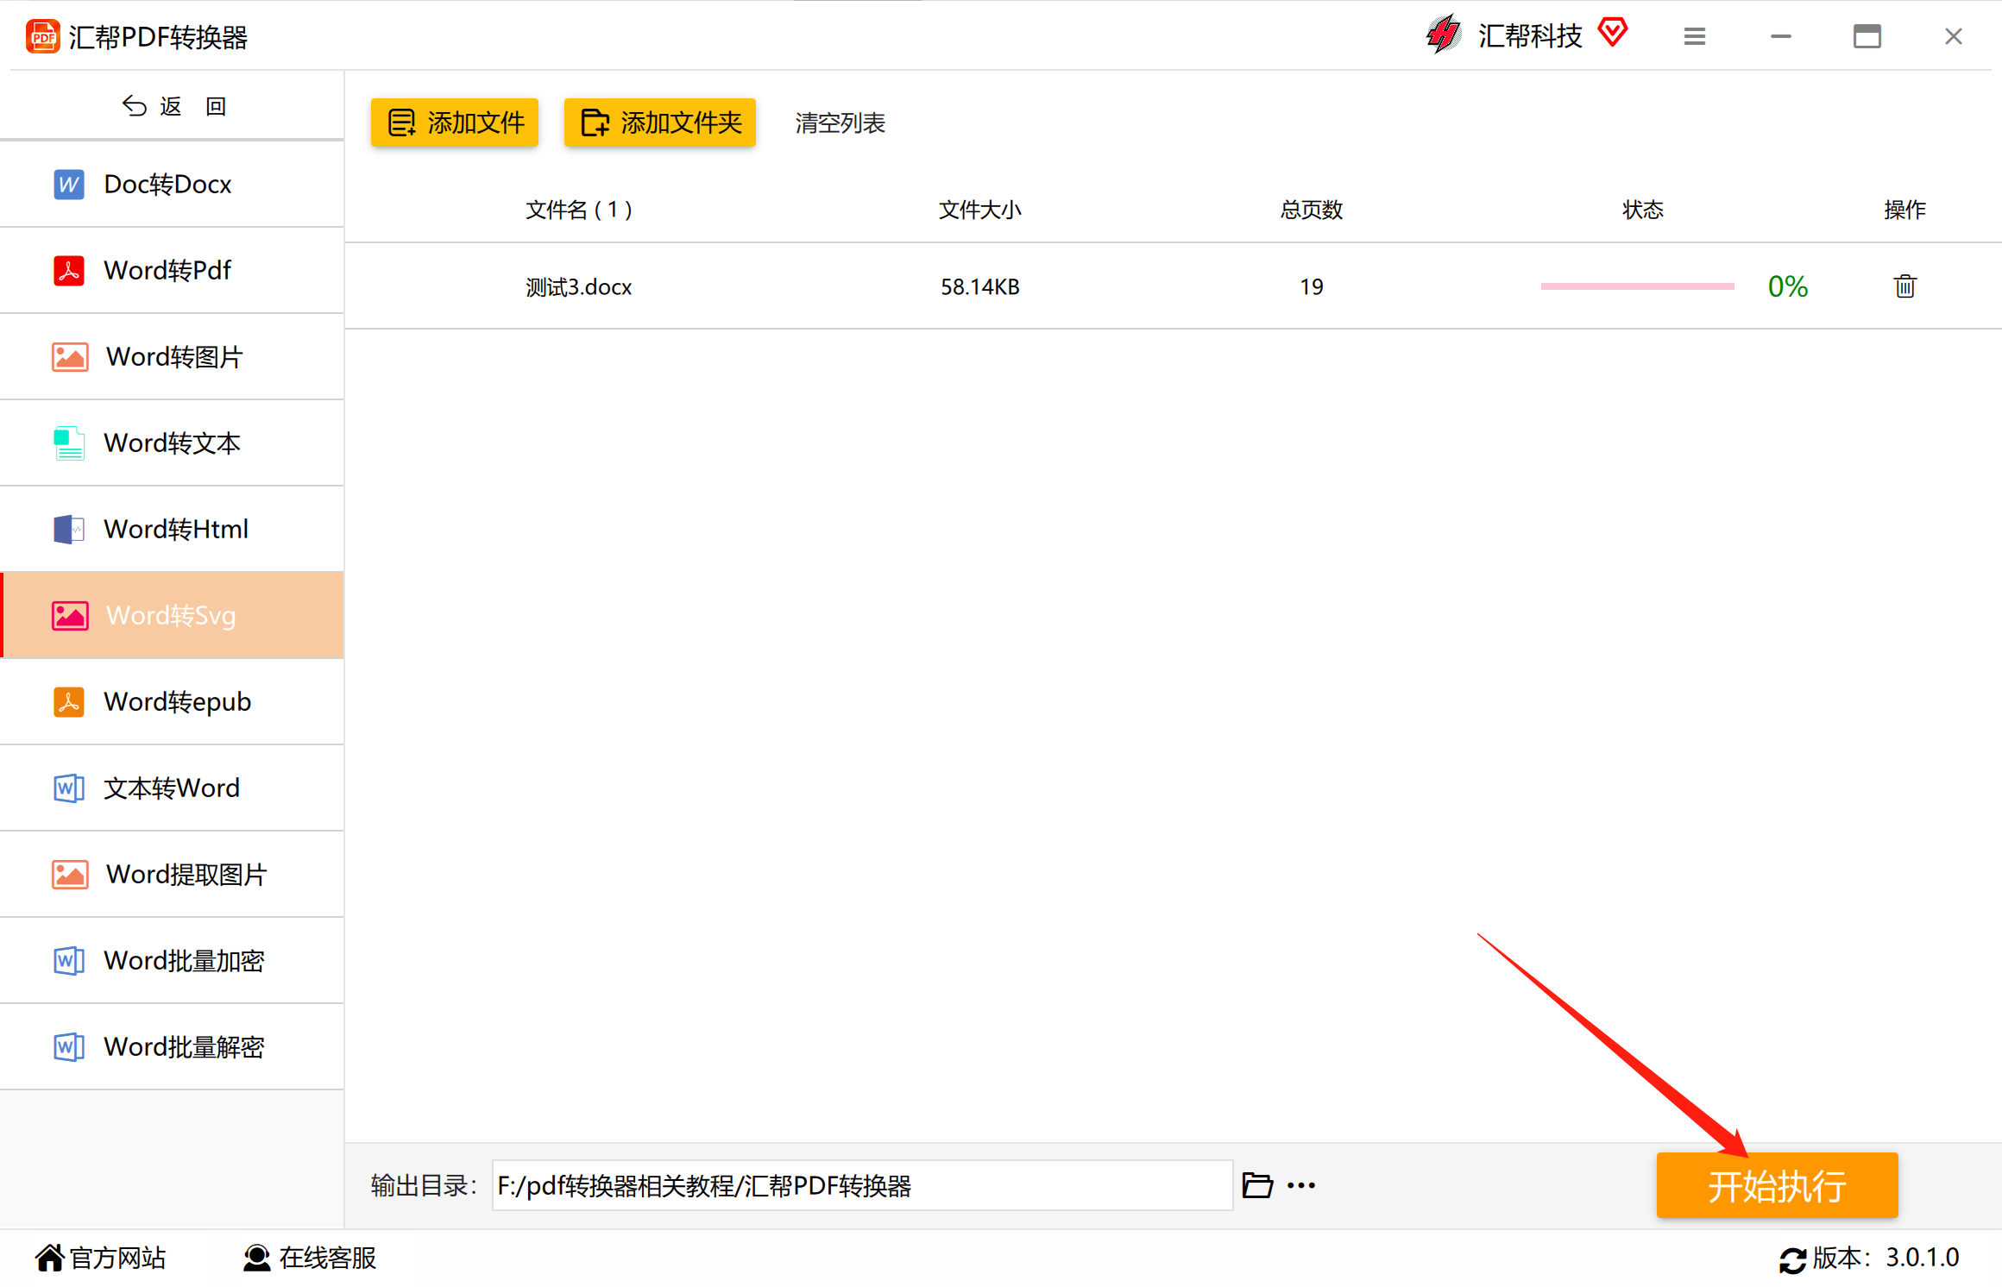Screen dimensions: 2002x1287
Task: Select the 测试3.docx file name
Action: tap(579, 286)
